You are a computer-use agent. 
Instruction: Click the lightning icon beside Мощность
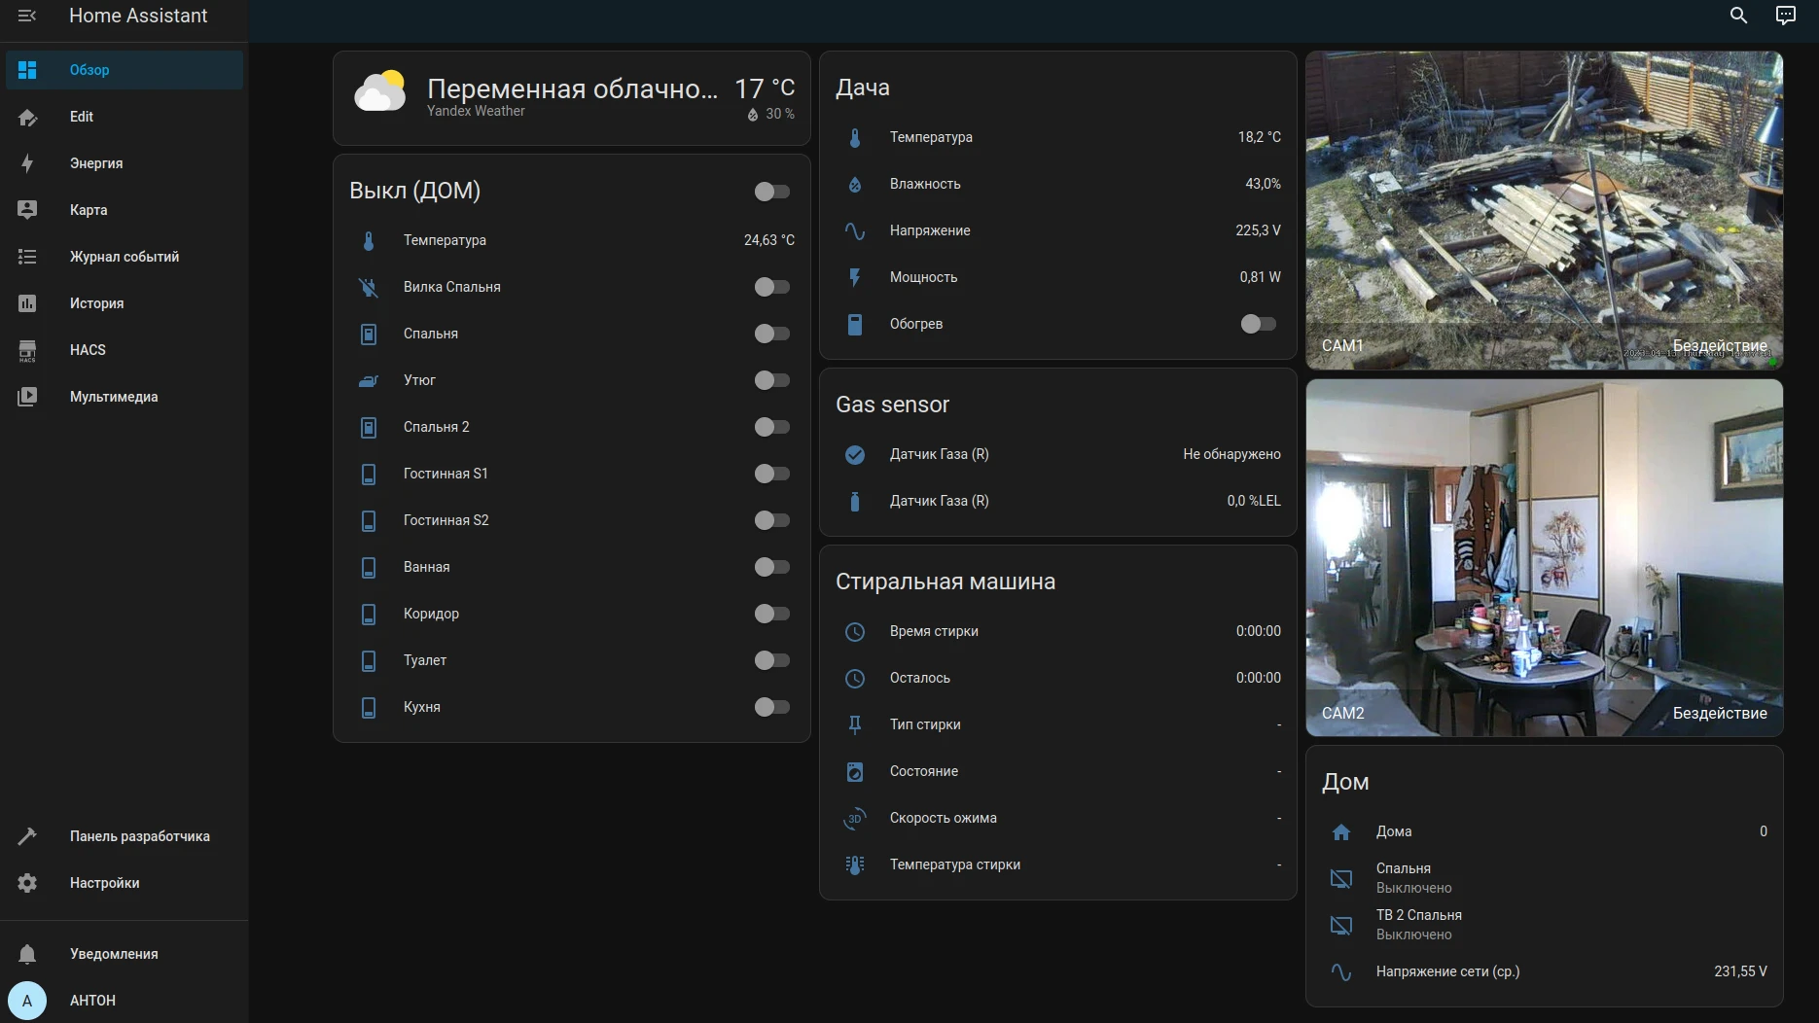(x=855, y=277)
